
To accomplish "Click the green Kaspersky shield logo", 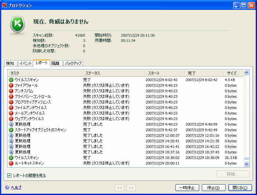I will [18, 25].
